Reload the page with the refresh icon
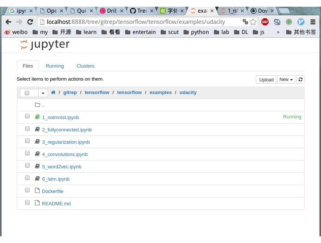This screenshot has width=321, height=243. point(30,22)
